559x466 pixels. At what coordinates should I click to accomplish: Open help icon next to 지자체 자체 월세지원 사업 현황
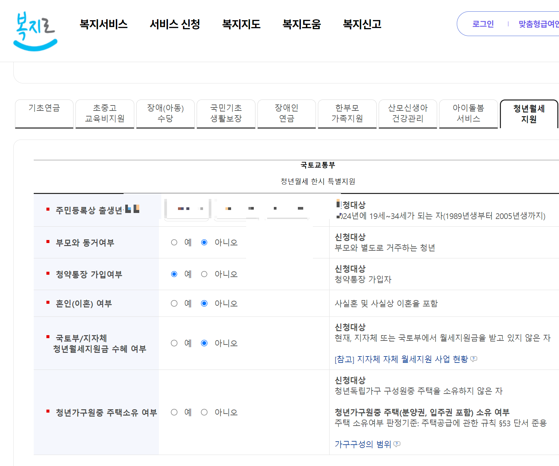pyautogui.click(x=474, y=359)
